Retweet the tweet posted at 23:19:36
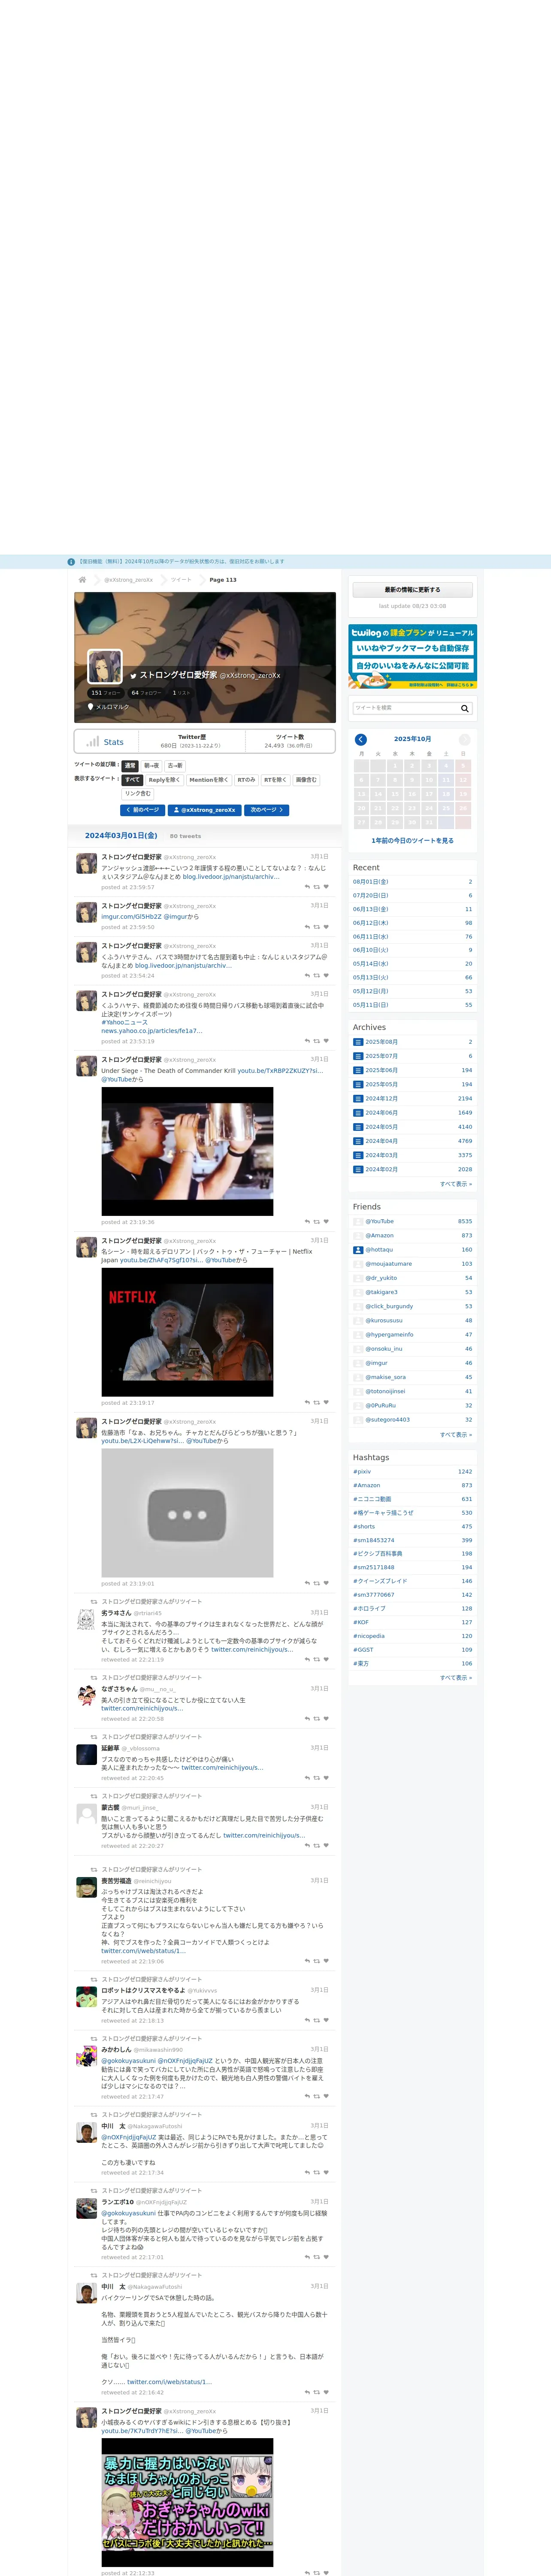This screenshot has width=551, height=2576. 317,1222
